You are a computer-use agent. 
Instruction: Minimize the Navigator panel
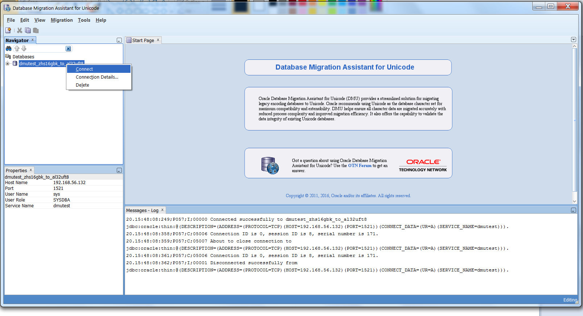pos(119,40)
